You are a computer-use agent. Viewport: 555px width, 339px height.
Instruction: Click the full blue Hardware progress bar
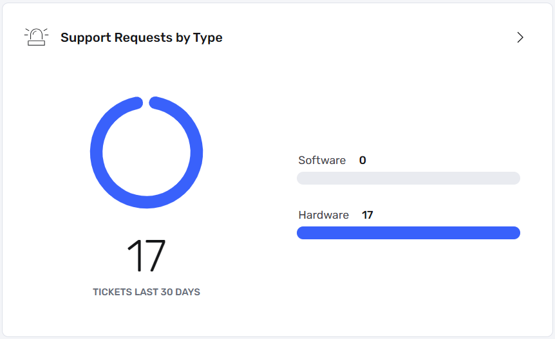408,233
